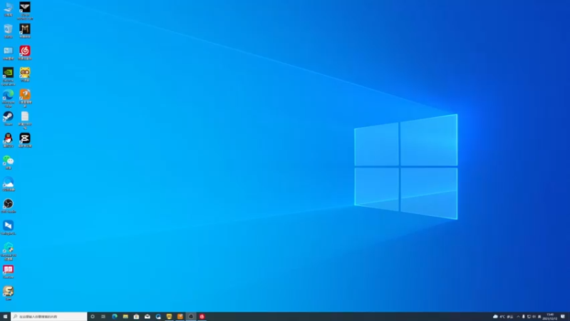
Task: Show hidden system tray icons
Action: 519,317
